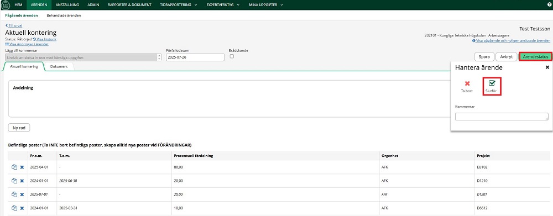
Task: Click the 2025-06-30 end date cell
Action: point(69,181)
